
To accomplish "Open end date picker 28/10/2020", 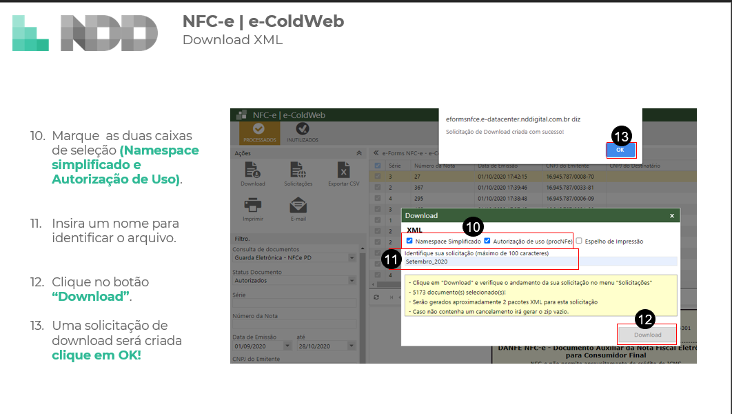I will 352,346.
